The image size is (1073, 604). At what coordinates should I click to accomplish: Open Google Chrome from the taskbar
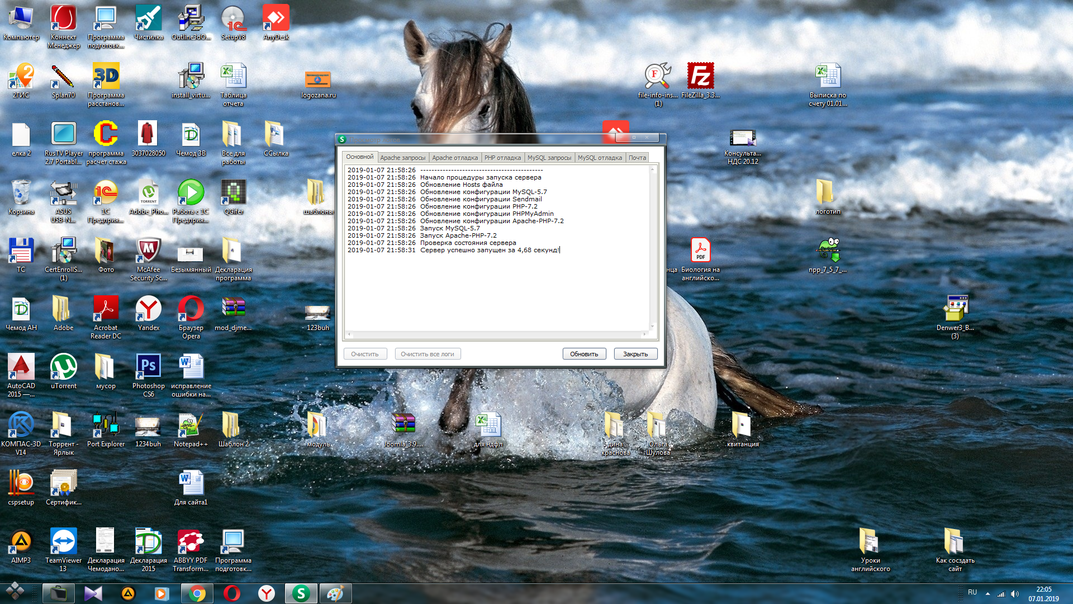197,593
